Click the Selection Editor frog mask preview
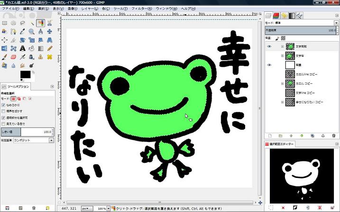 pos(302,176)
